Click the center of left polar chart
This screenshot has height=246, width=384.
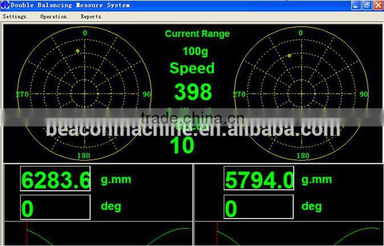[x=85, y=95]
